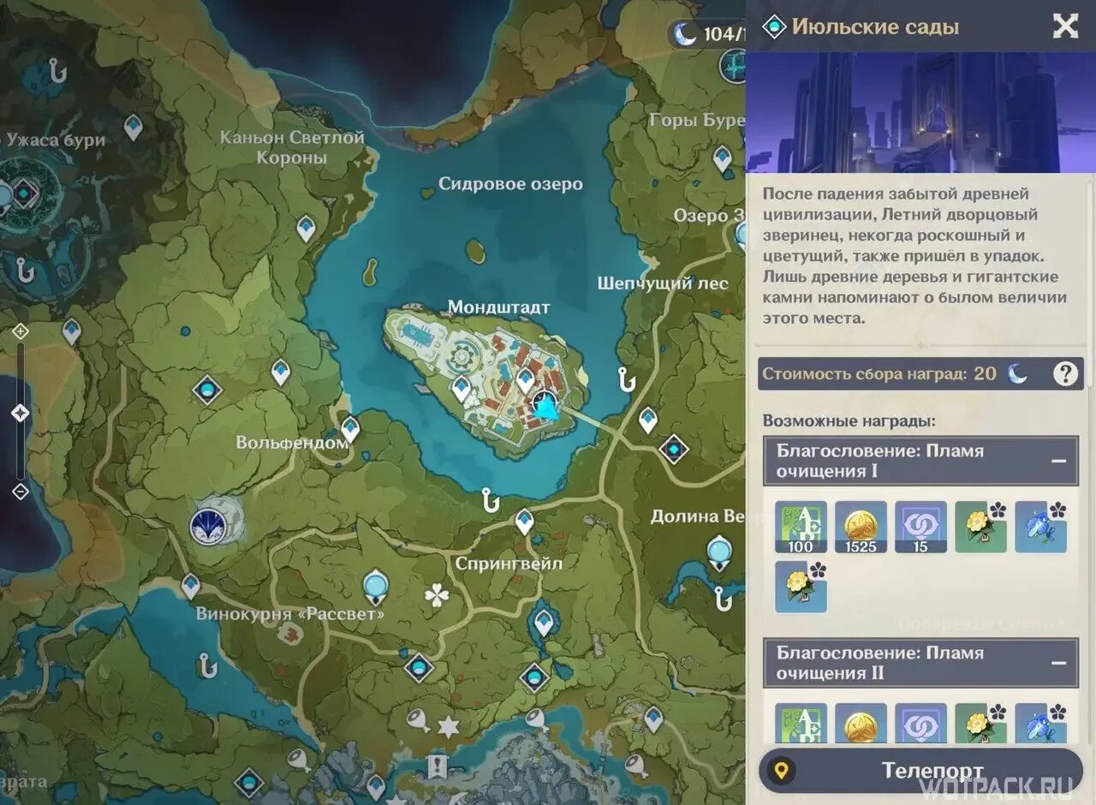Select left waypoint inside Мондштадт city

[462, 390]
